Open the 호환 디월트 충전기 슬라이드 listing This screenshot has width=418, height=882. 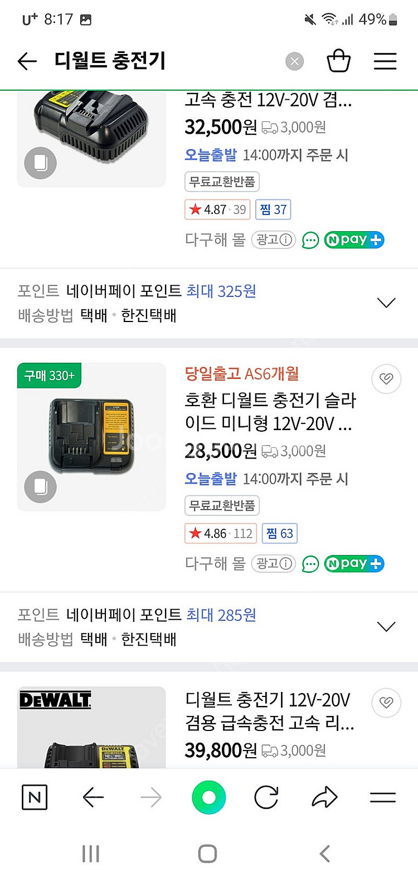pyautogui.click(x=270, y=412)
